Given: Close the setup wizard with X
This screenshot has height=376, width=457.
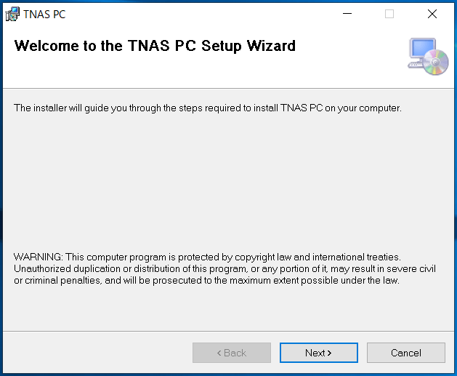Looking at the screenshot, I should [432, 14].
